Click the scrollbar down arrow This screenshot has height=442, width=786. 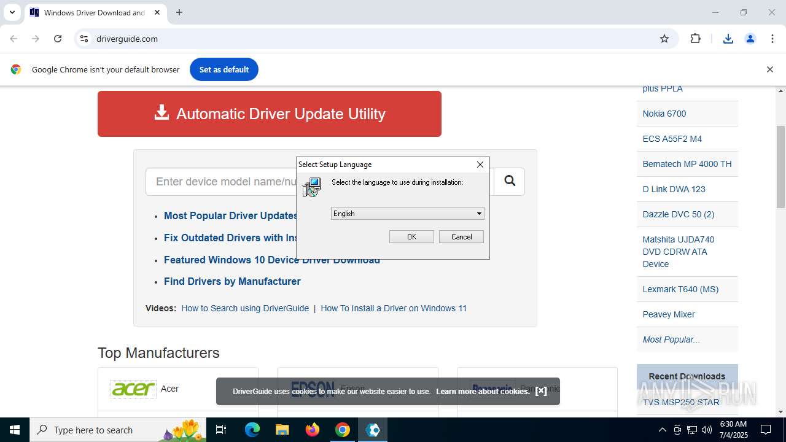pyautogui.click(x=780, y=411)
